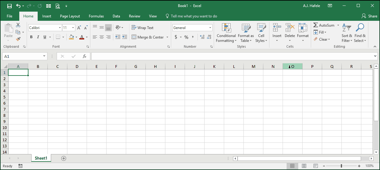Save the workbook from Quick Access toolbar
This screenshot has height=170, width=380.
[x=9, y=6]
